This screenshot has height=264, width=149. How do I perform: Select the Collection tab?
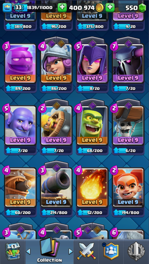coord(49,251)
